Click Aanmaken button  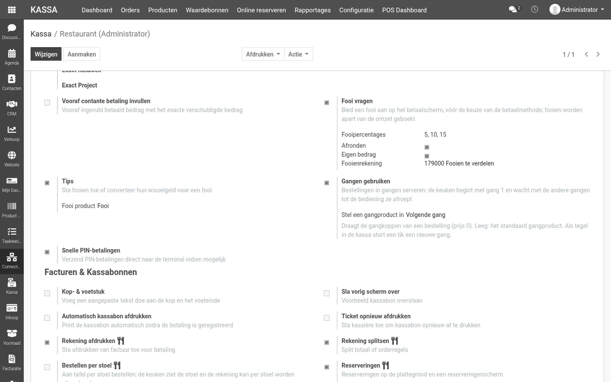(x=82, y=54)
